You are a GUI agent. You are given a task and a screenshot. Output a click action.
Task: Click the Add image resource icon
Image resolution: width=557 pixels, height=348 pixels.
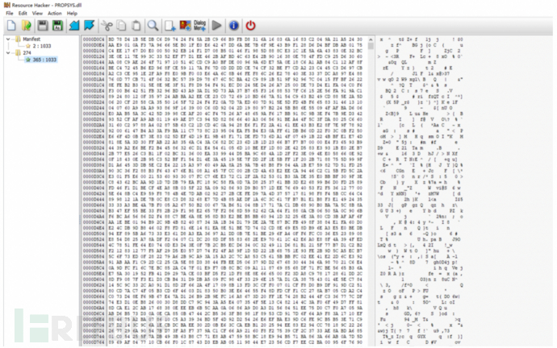[x=185, y=26]
